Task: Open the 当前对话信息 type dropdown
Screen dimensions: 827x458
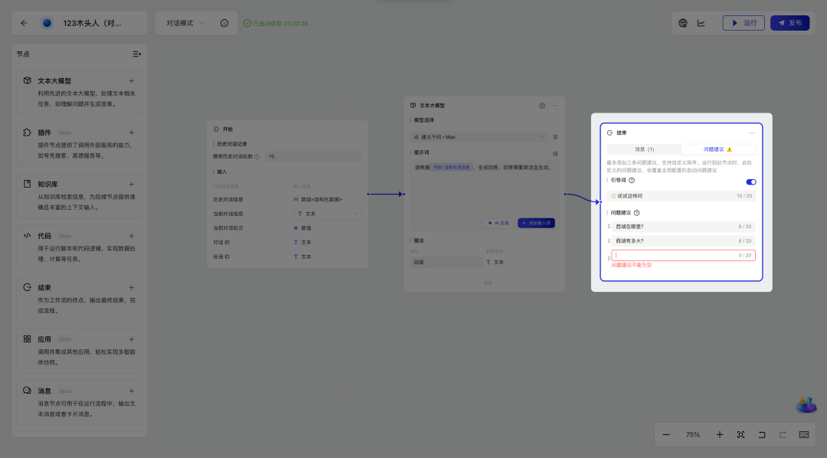Action: click(x=328, y=214)
